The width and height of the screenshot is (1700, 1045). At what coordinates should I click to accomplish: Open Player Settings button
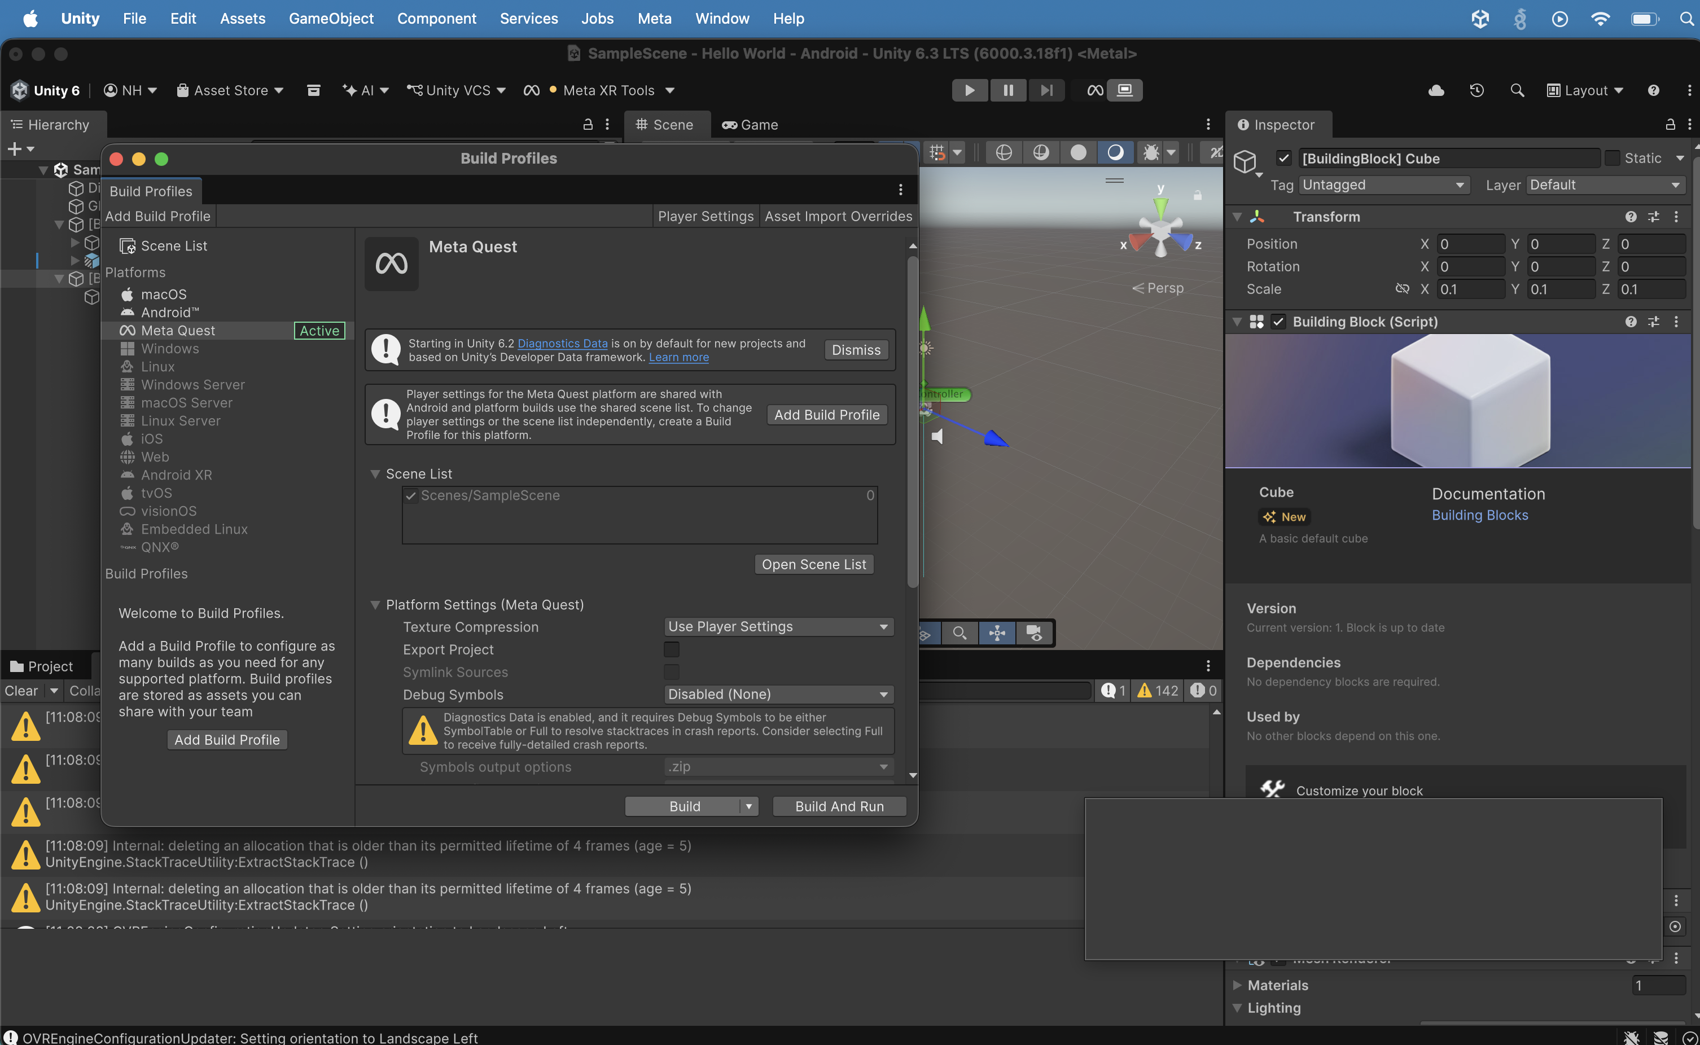point(705,216)
